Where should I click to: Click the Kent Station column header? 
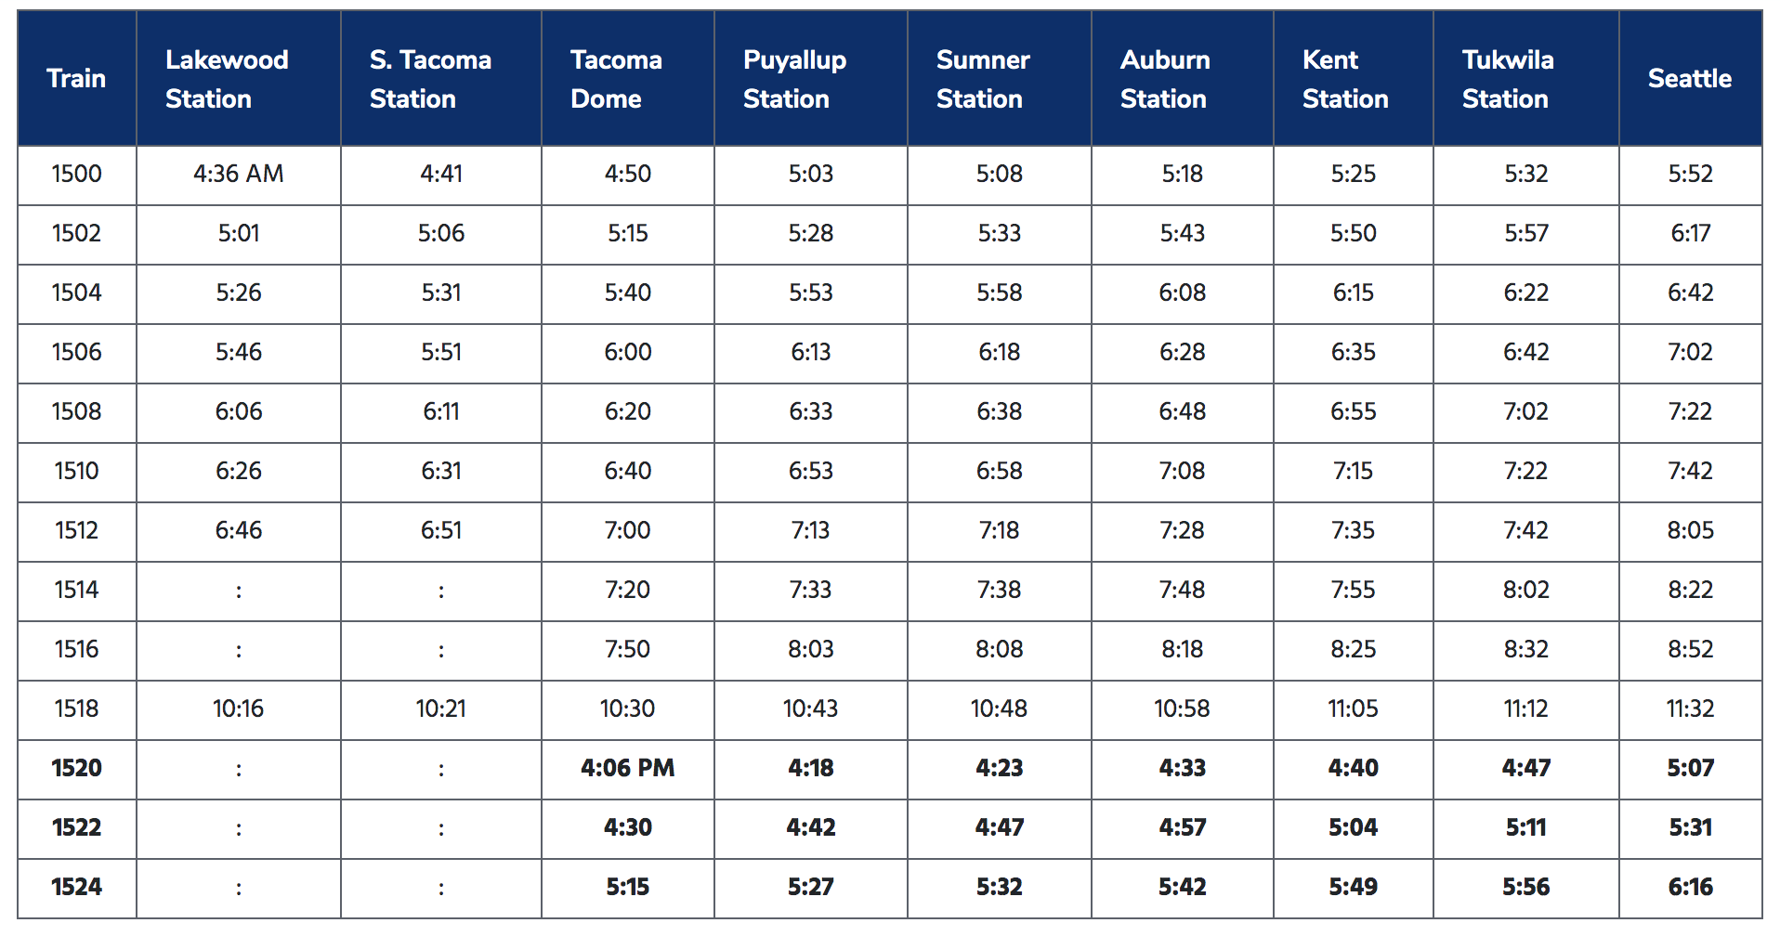(1344, 79)
